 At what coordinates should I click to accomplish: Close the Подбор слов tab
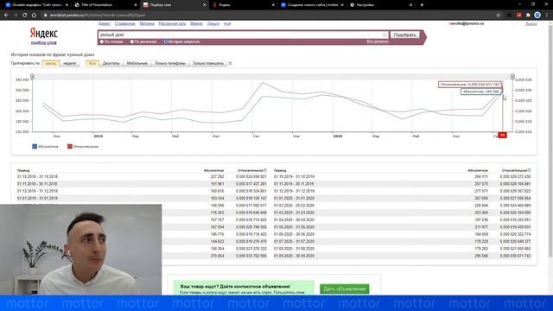tap(204, 5)
